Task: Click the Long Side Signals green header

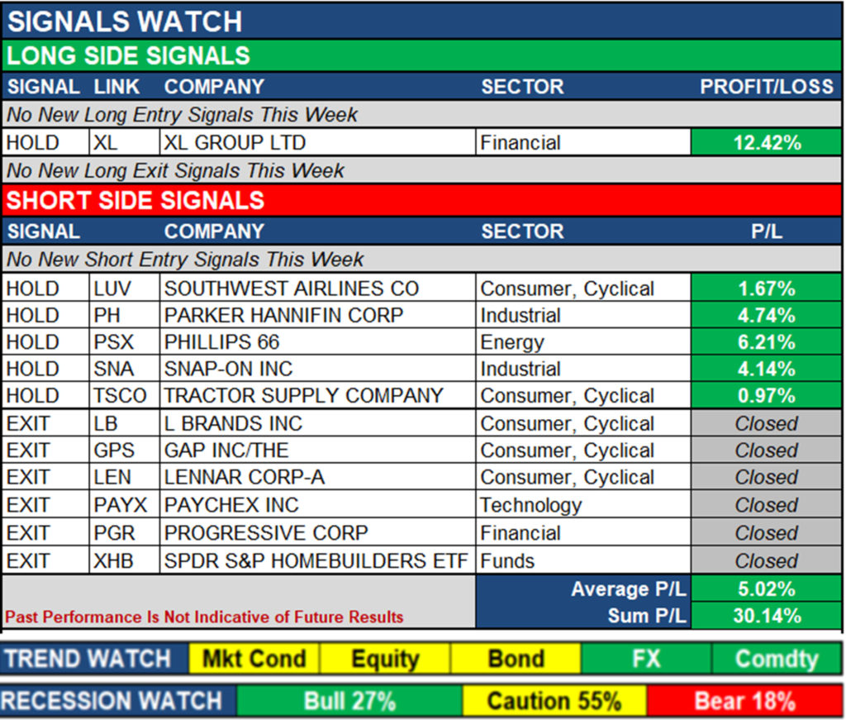Action: point(421,56)
